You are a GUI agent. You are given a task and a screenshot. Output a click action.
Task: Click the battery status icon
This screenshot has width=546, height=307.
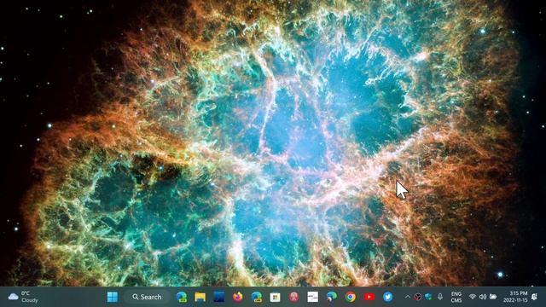tap(493, 297)
